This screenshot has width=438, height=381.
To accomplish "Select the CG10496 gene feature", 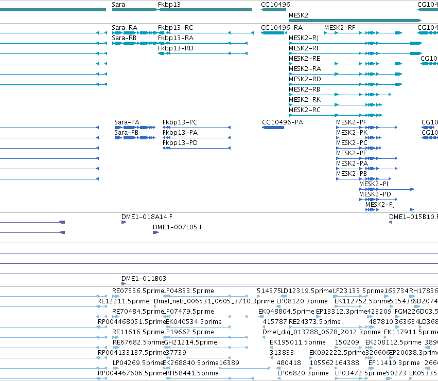I will click(273, 10).
